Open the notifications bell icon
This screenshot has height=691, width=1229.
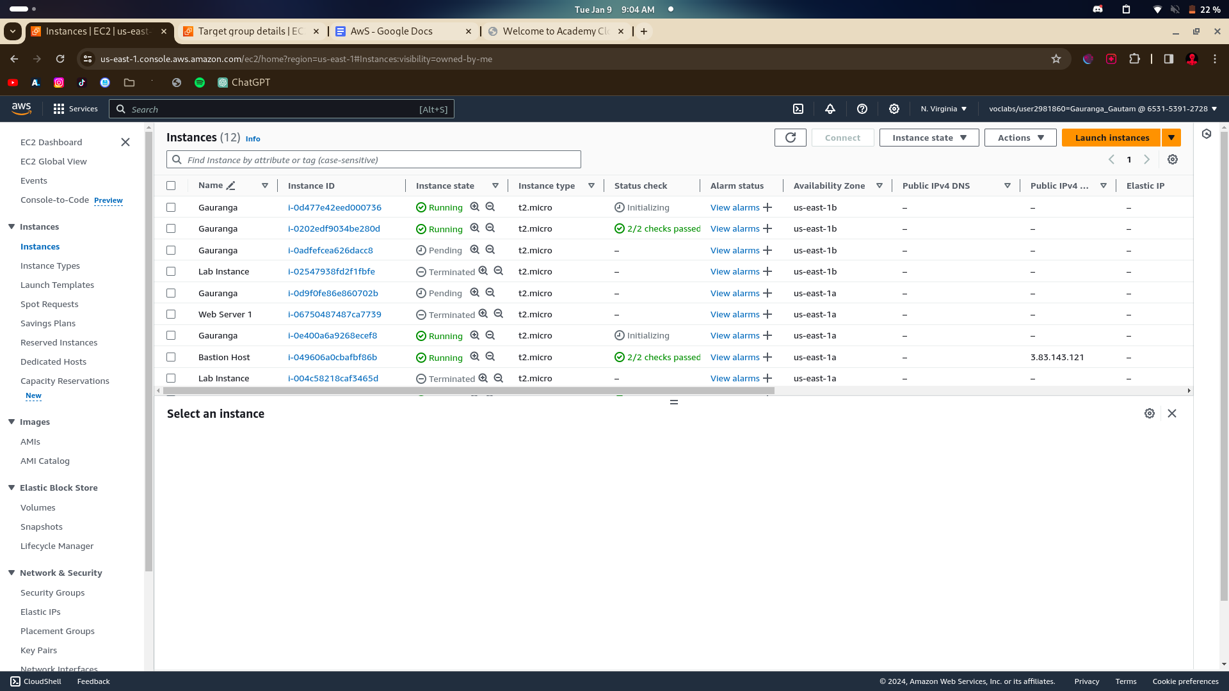point(830,109)
